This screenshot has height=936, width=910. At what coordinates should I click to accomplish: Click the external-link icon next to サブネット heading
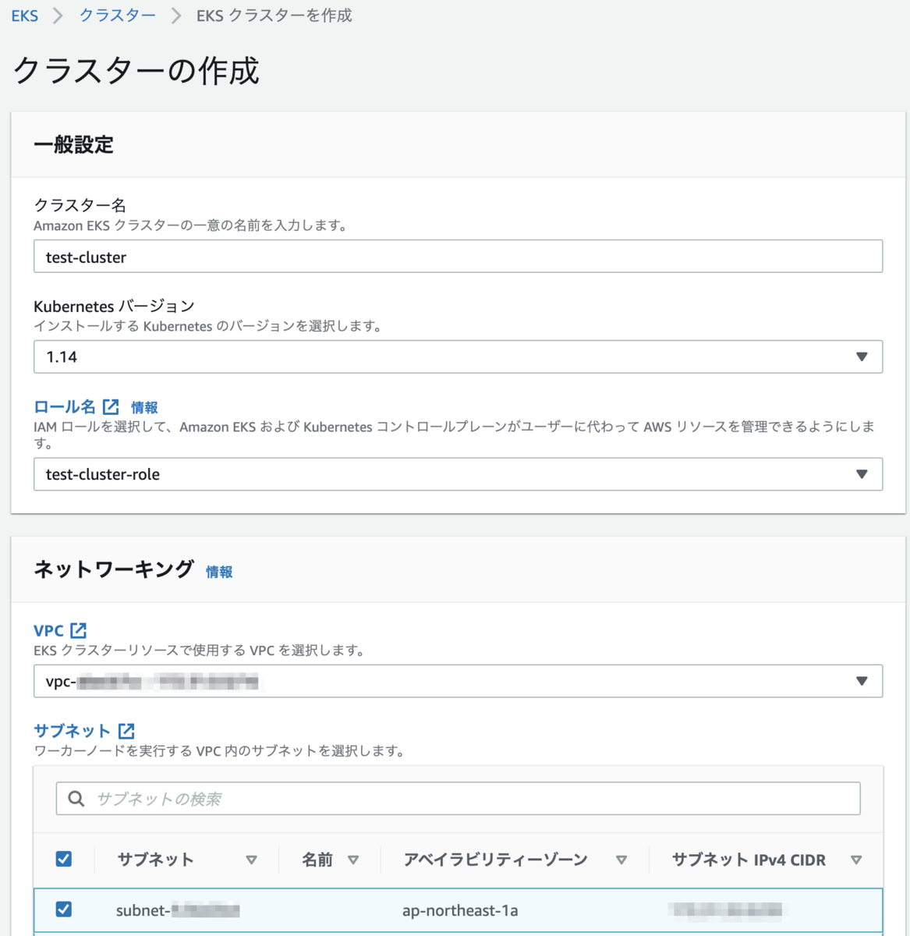126,731
